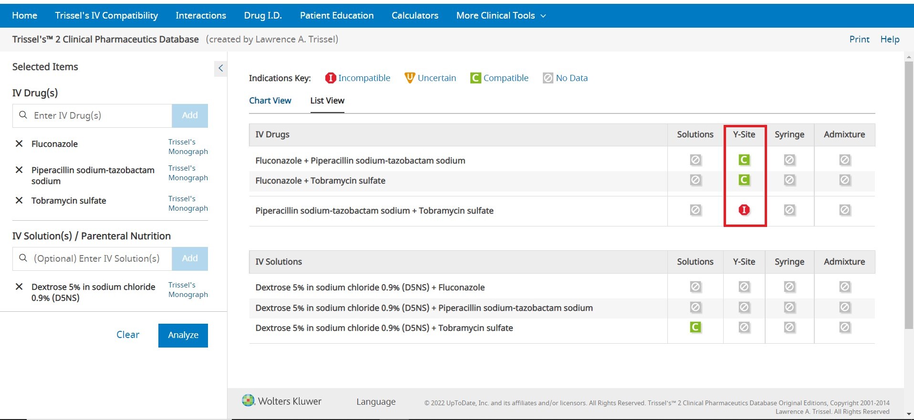
Task: Click the page vertical scrollbar thumb
Action: (909, 195)
